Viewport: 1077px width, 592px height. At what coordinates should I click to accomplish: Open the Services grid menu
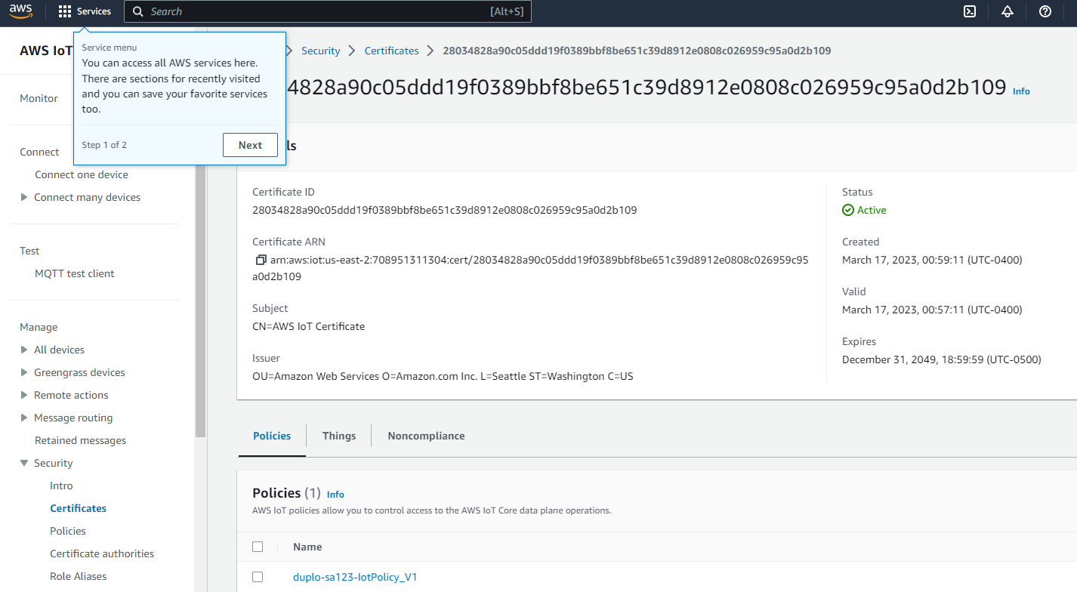click(x=85, y=11)
